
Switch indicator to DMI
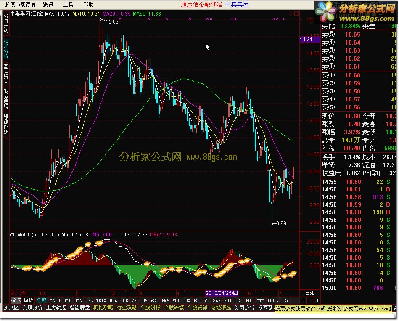pyautogui.click(x=67, y=300)
